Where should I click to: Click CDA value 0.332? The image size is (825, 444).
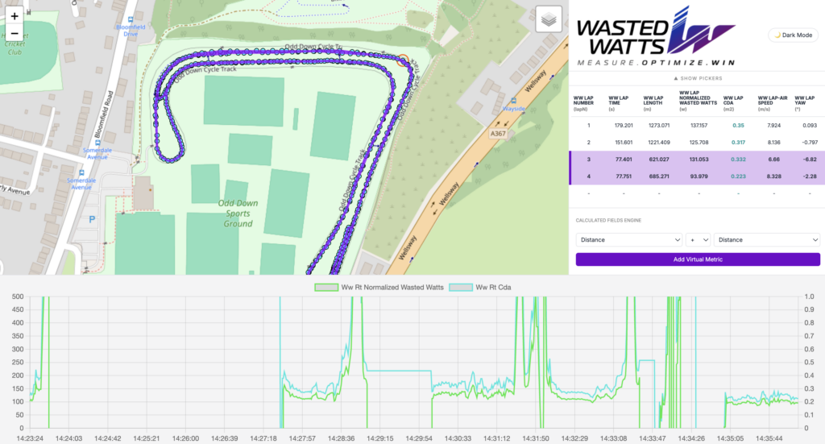click(x=738, y=160)
